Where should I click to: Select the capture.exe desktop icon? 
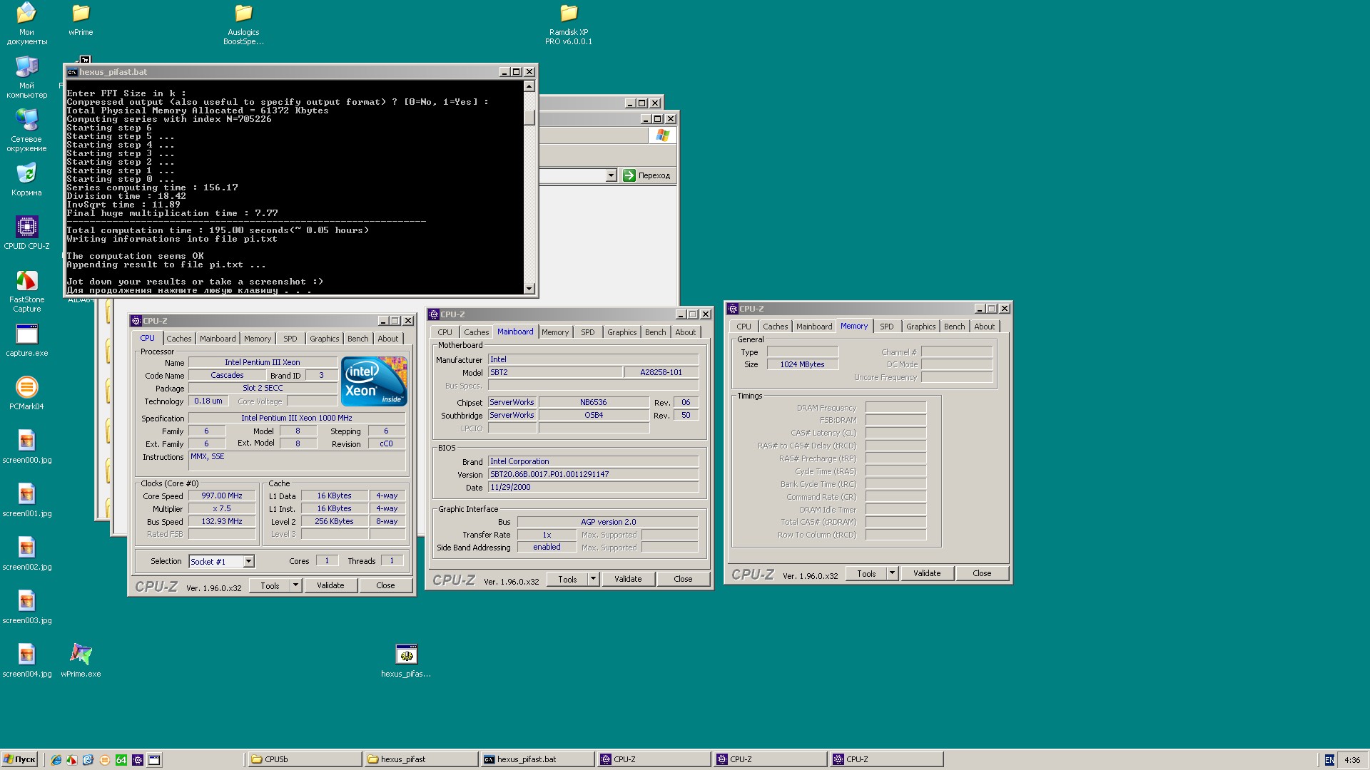pos(26,340)
